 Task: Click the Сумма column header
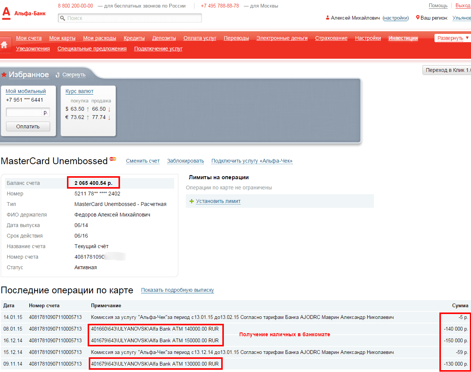[x=460, y=306]
